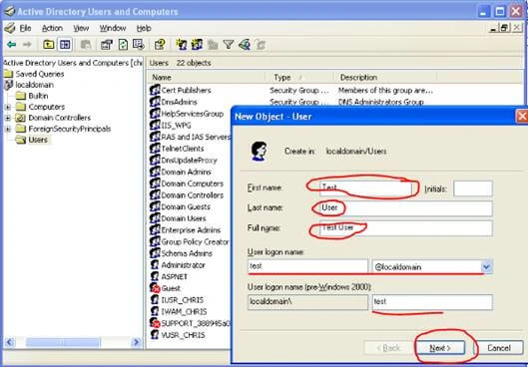Click the pre-Windows 2000 logon name field

432,302
